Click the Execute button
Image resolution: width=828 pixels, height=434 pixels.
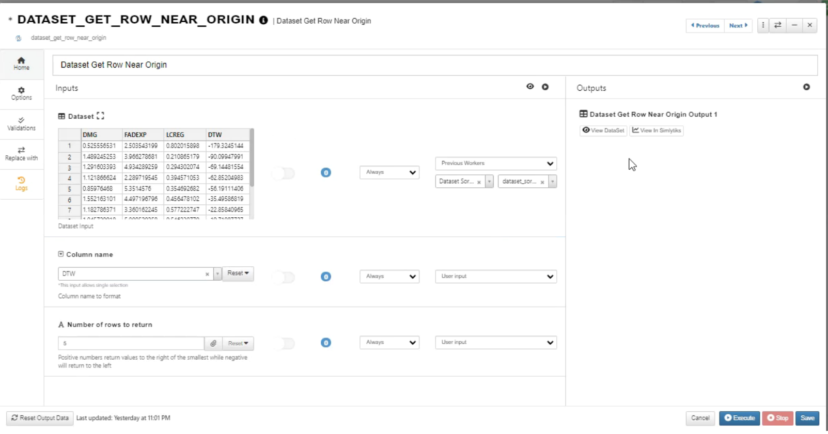point(739,418)
